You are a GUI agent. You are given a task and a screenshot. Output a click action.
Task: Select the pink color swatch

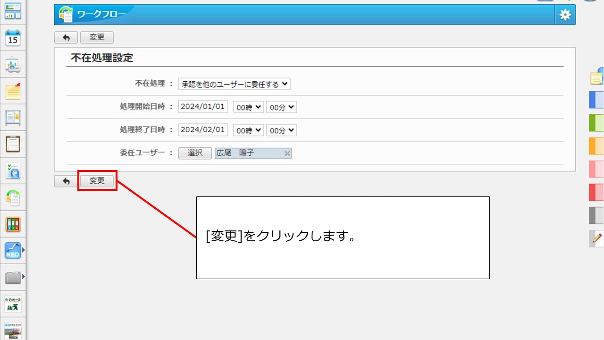[596, 169]
